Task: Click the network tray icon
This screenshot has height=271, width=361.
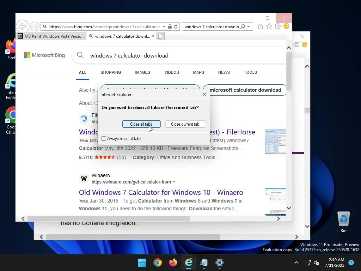Action: click(x=307, y=263)
